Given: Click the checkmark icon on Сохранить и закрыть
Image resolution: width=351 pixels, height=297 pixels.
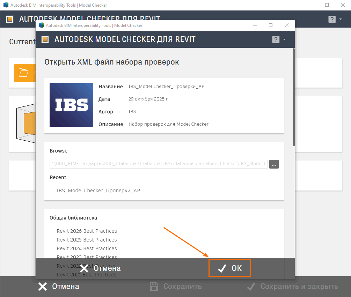Looking at the screenshot, I should coord(251,287).
